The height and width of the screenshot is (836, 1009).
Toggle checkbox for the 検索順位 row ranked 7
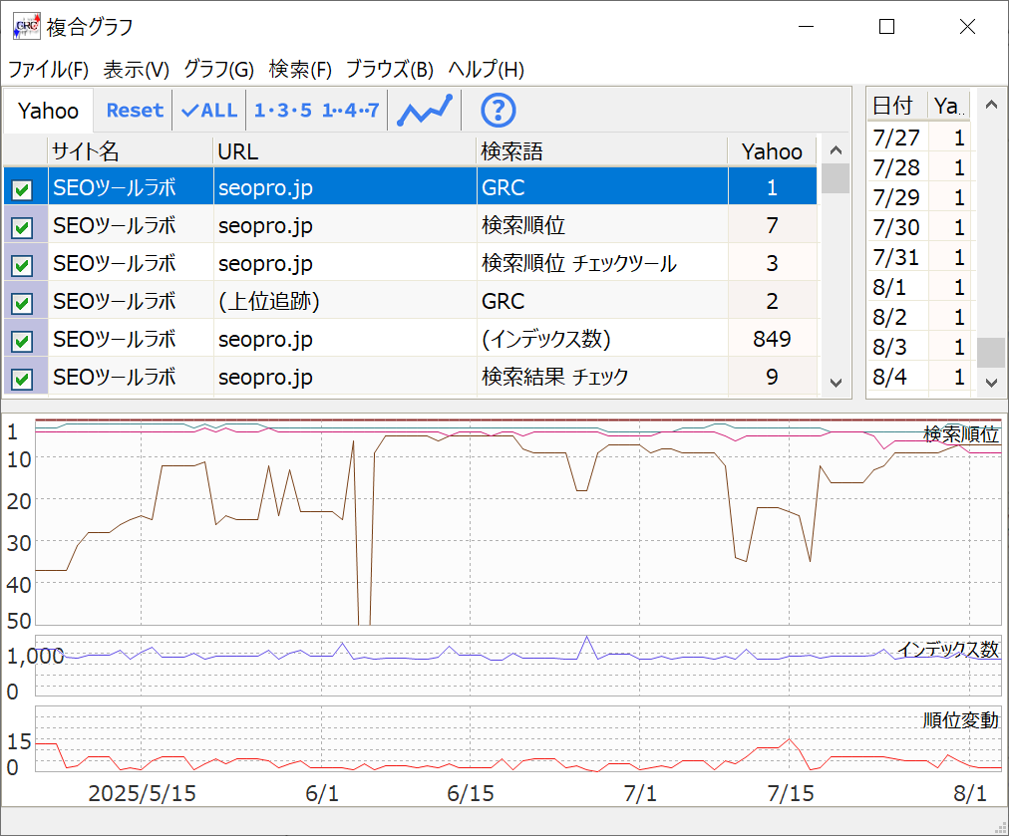click(22, 227)
